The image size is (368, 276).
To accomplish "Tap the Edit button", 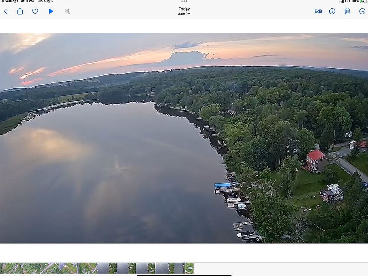I will 318,11.
